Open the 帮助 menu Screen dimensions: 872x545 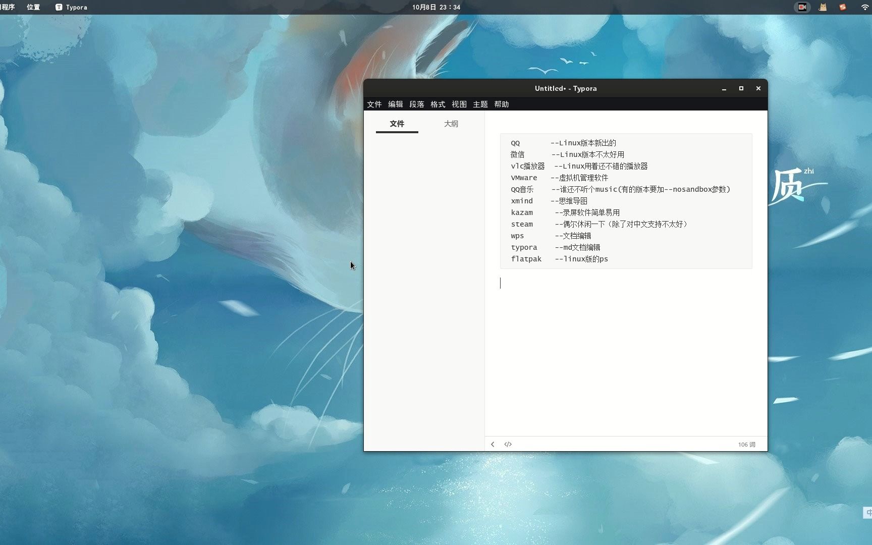click(x=501, y=104)
